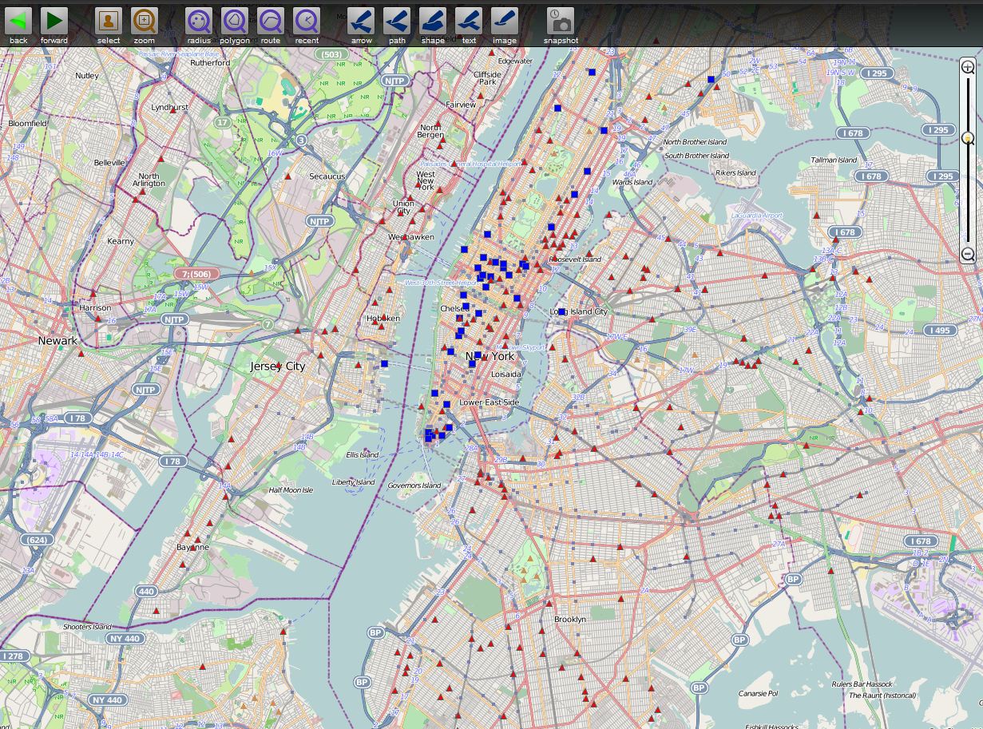Activate the zoom tool in toolbar
Viewport: 983px width, 729px height.
(x=145, y=21)
